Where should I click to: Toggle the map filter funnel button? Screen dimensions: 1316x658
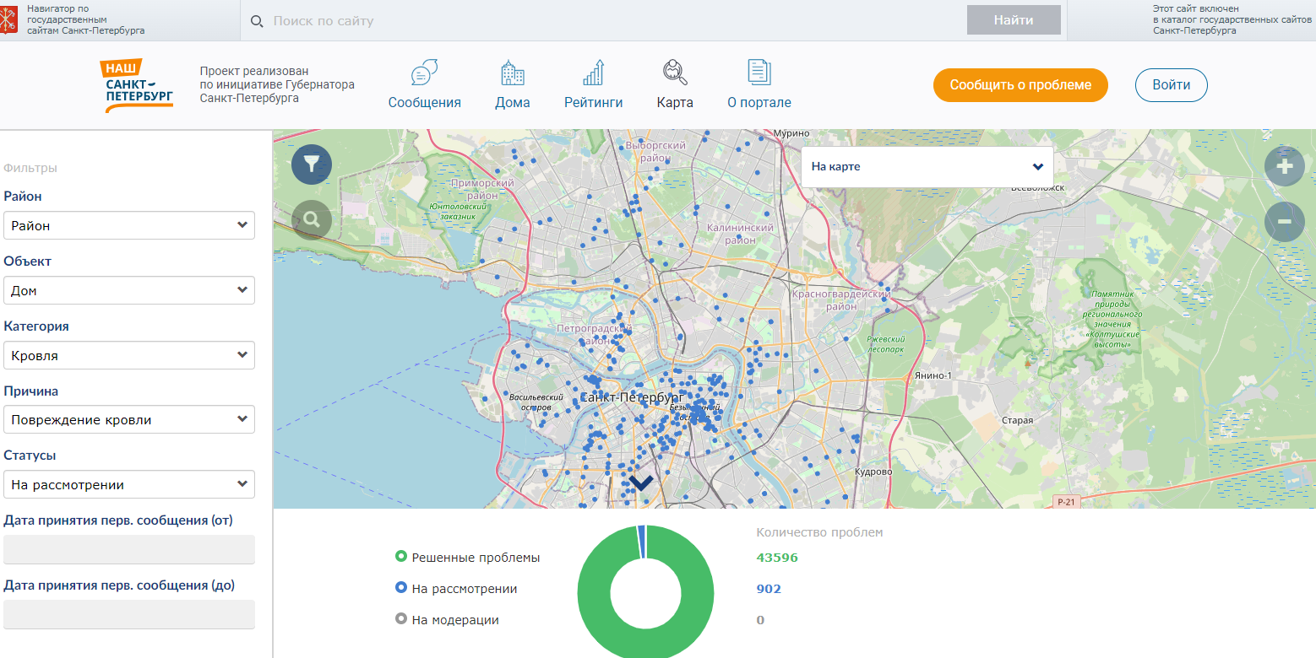312,164
